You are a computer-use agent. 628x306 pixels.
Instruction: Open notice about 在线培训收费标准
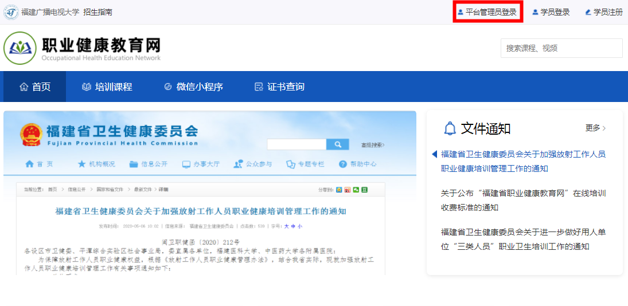(x=522, y=200)
